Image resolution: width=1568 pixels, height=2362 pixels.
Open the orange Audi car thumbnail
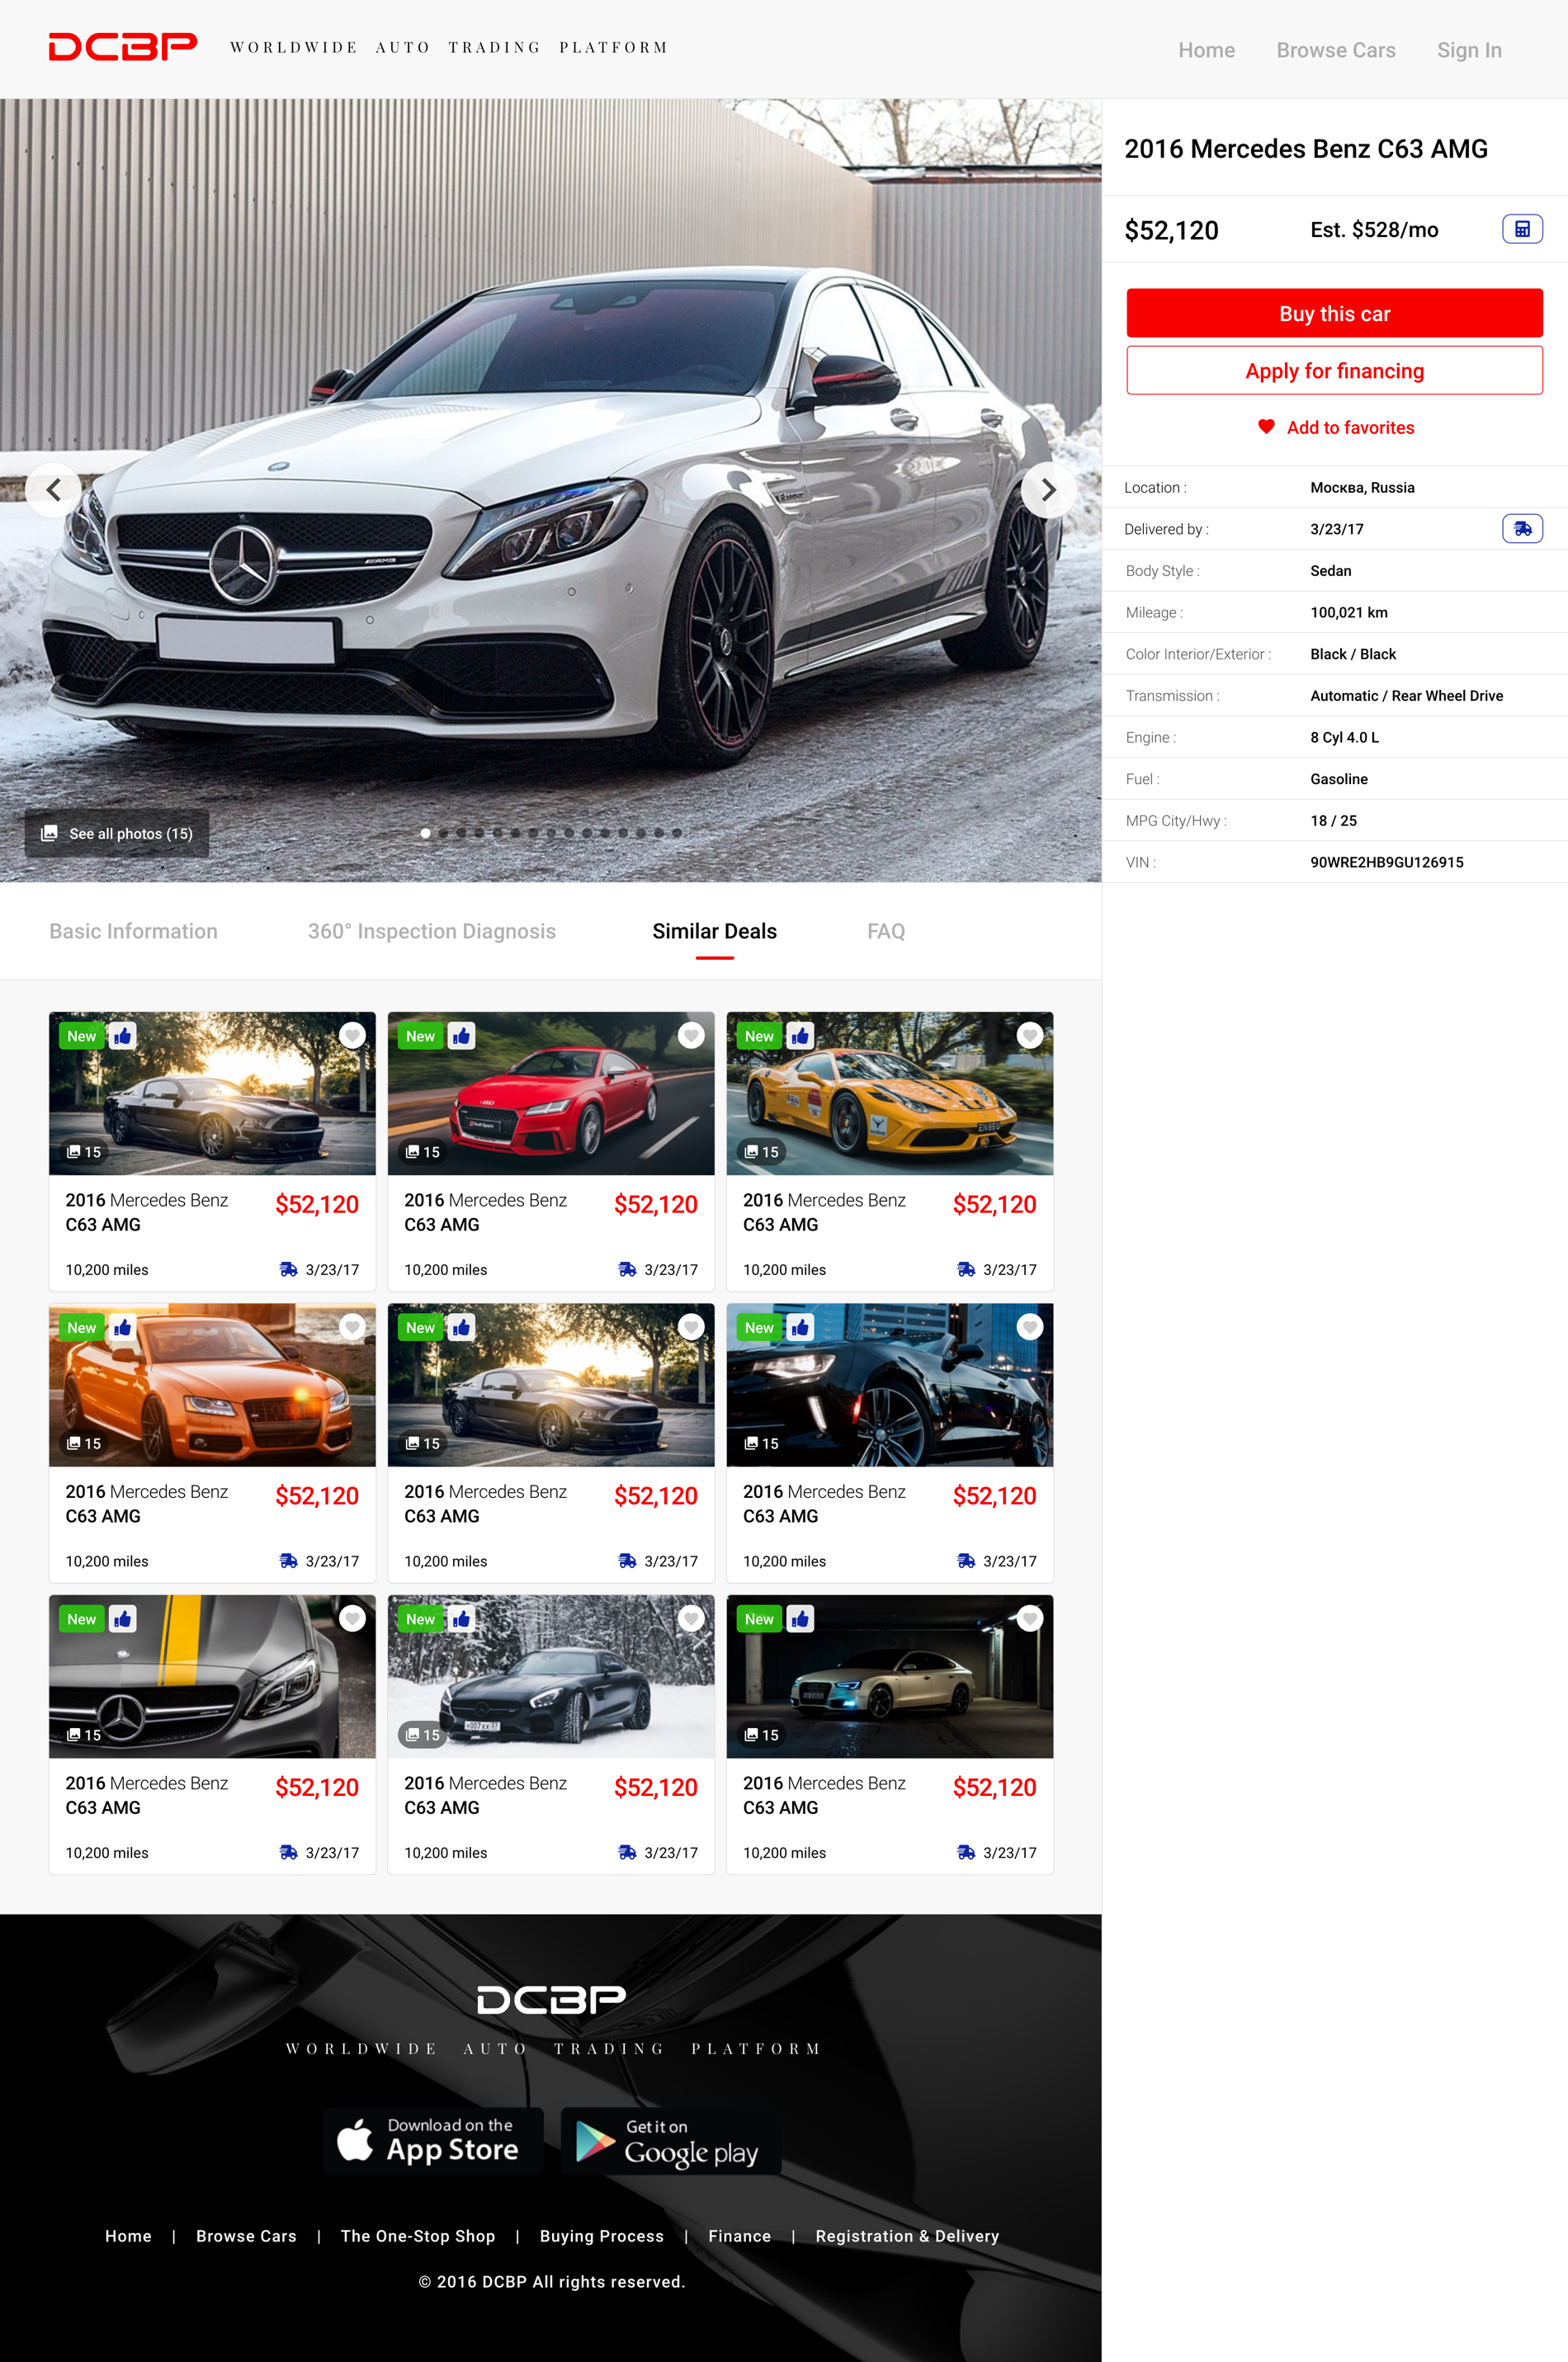(x=212, y=1384)
